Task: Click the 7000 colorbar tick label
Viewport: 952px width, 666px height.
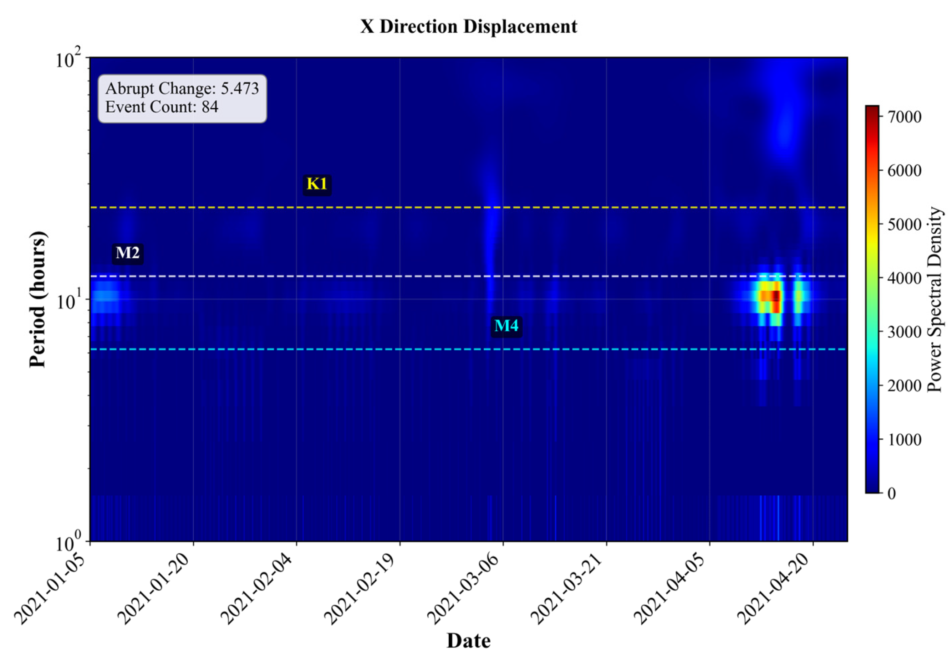Action: pyautogui.click(x=904, y=117)
